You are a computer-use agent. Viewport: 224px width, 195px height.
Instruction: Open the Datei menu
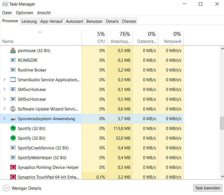tap(7, 13)
